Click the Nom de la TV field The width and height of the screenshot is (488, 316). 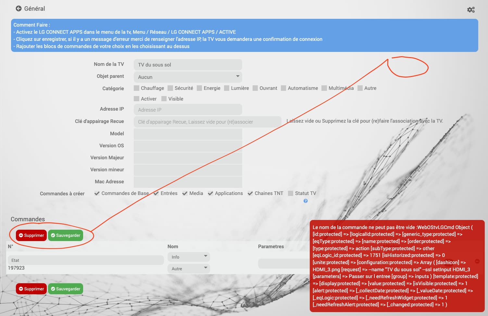pos(188,65)
